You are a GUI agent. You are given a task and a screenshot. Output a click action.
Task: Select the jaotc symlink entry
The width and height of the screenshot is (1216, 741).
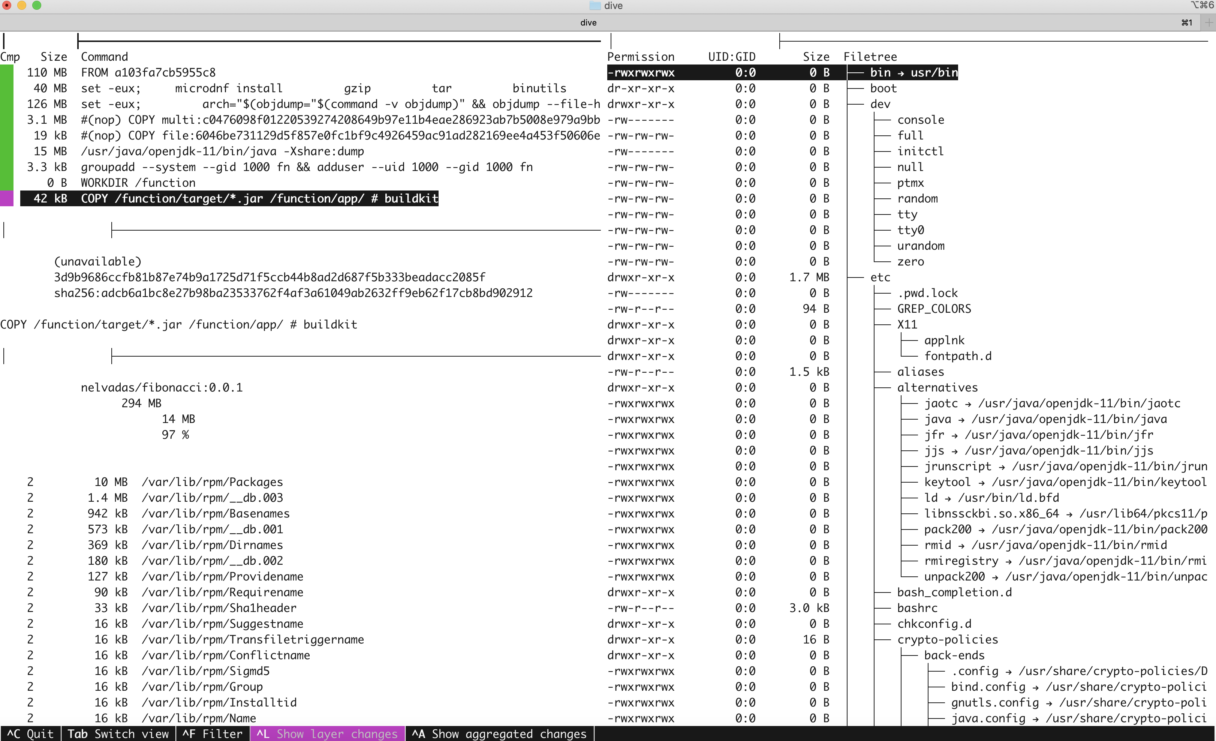(1052, 403)
